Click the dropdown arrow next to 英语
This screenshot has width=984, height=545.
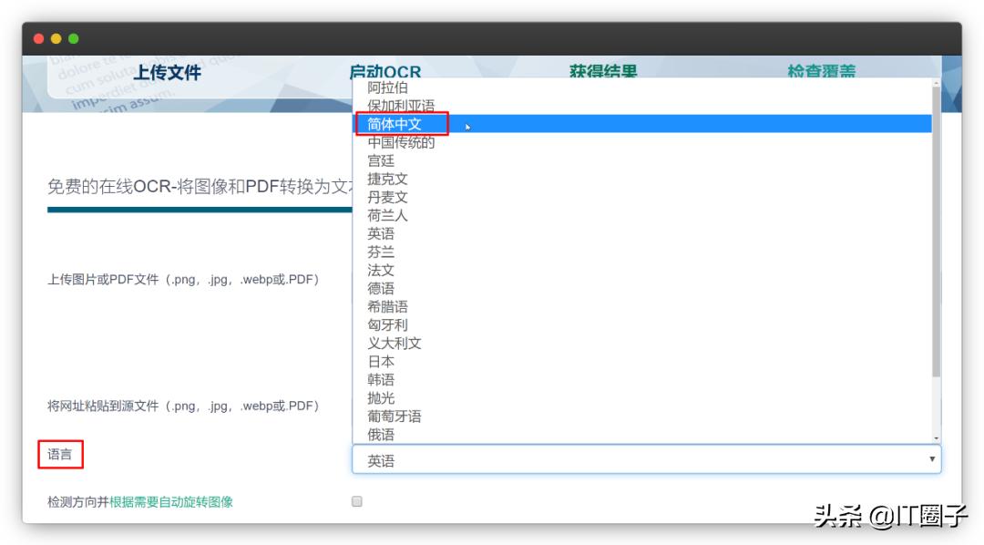point(933,459)
